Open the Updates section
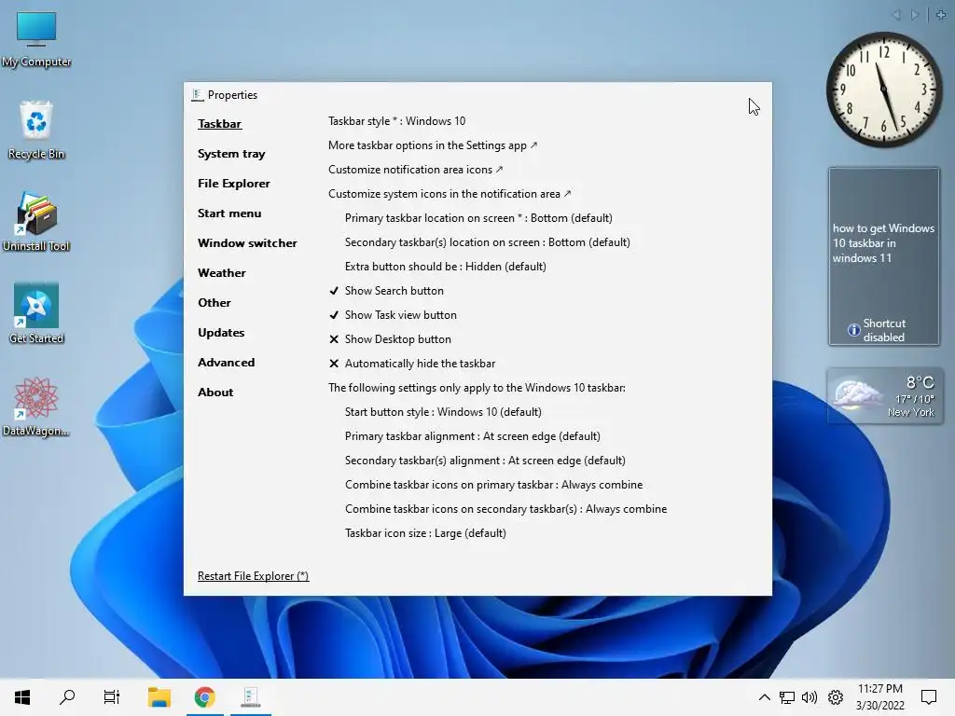This screenshot has width=955, height=716. pyautogui.click(x=221, y=333)
